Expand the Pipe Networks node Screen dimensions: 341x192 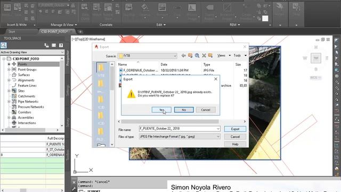(9, 101)
